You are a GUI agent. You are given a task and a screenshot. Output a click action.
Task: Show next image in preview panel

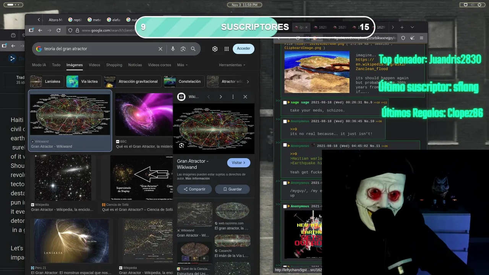pyautogui.click(x=220, y=97)
